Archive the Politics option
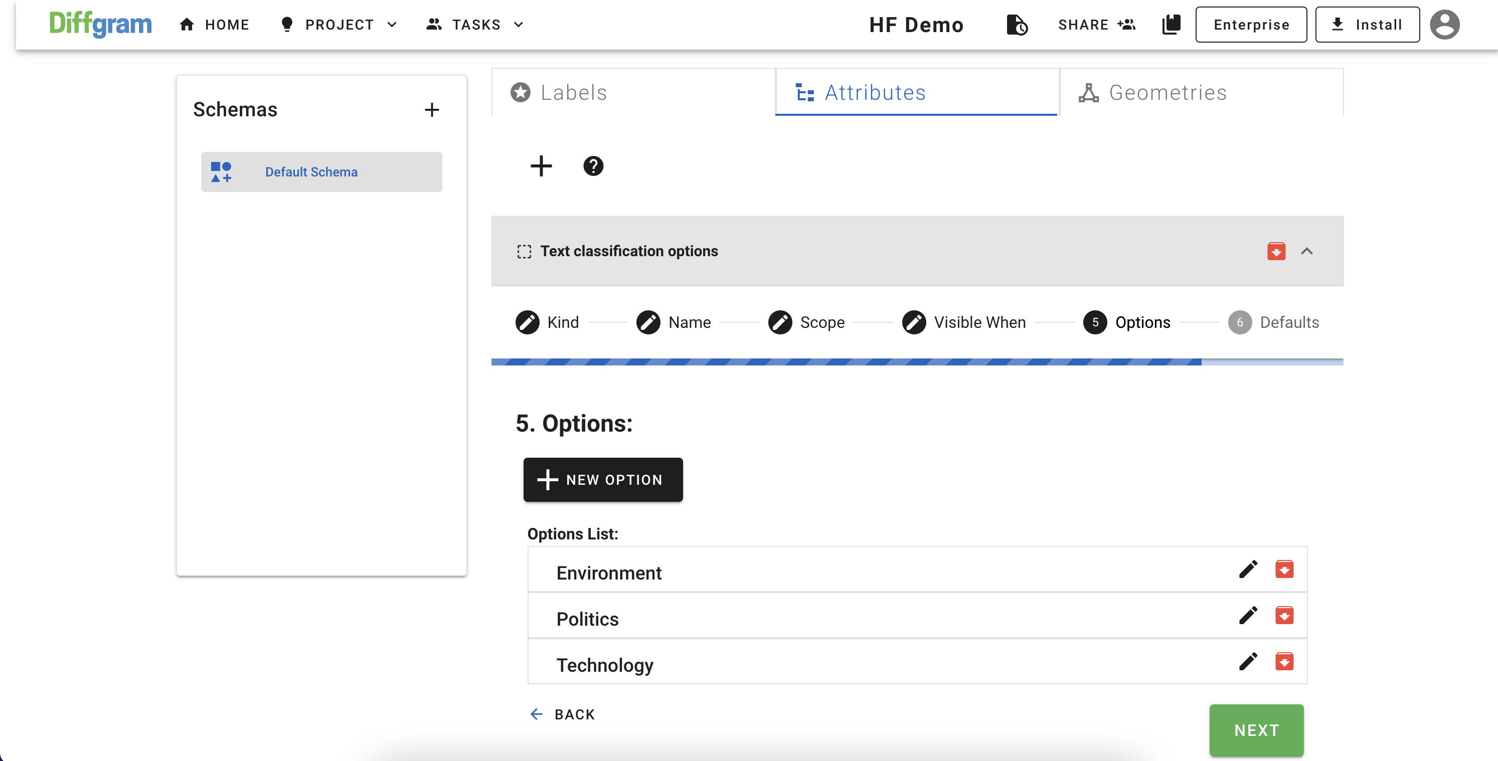The width and height of the screenshot is (1498, 761). (x=1284, y=615)
